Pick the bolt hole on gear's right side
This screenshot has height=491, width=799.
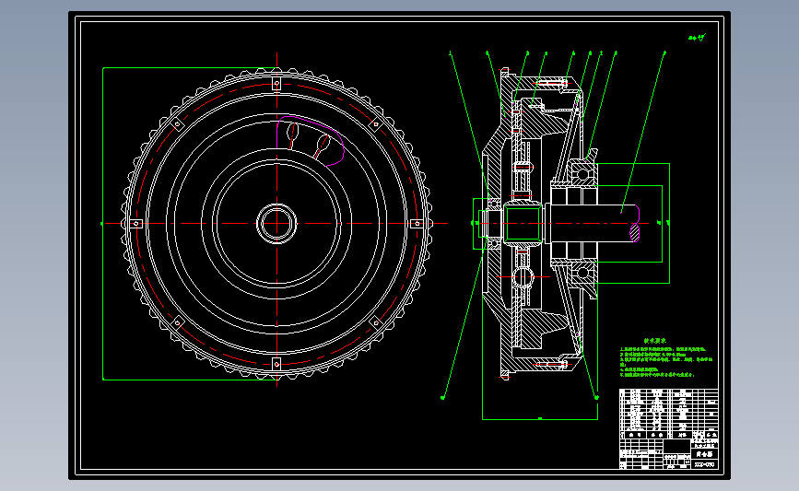coord(417,224)
